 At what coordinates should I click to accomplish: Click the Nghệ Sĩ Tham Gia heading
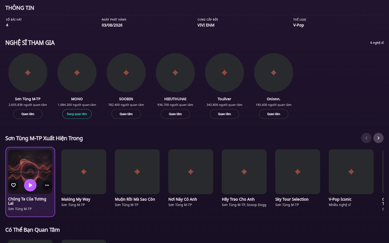pos(30,43)
